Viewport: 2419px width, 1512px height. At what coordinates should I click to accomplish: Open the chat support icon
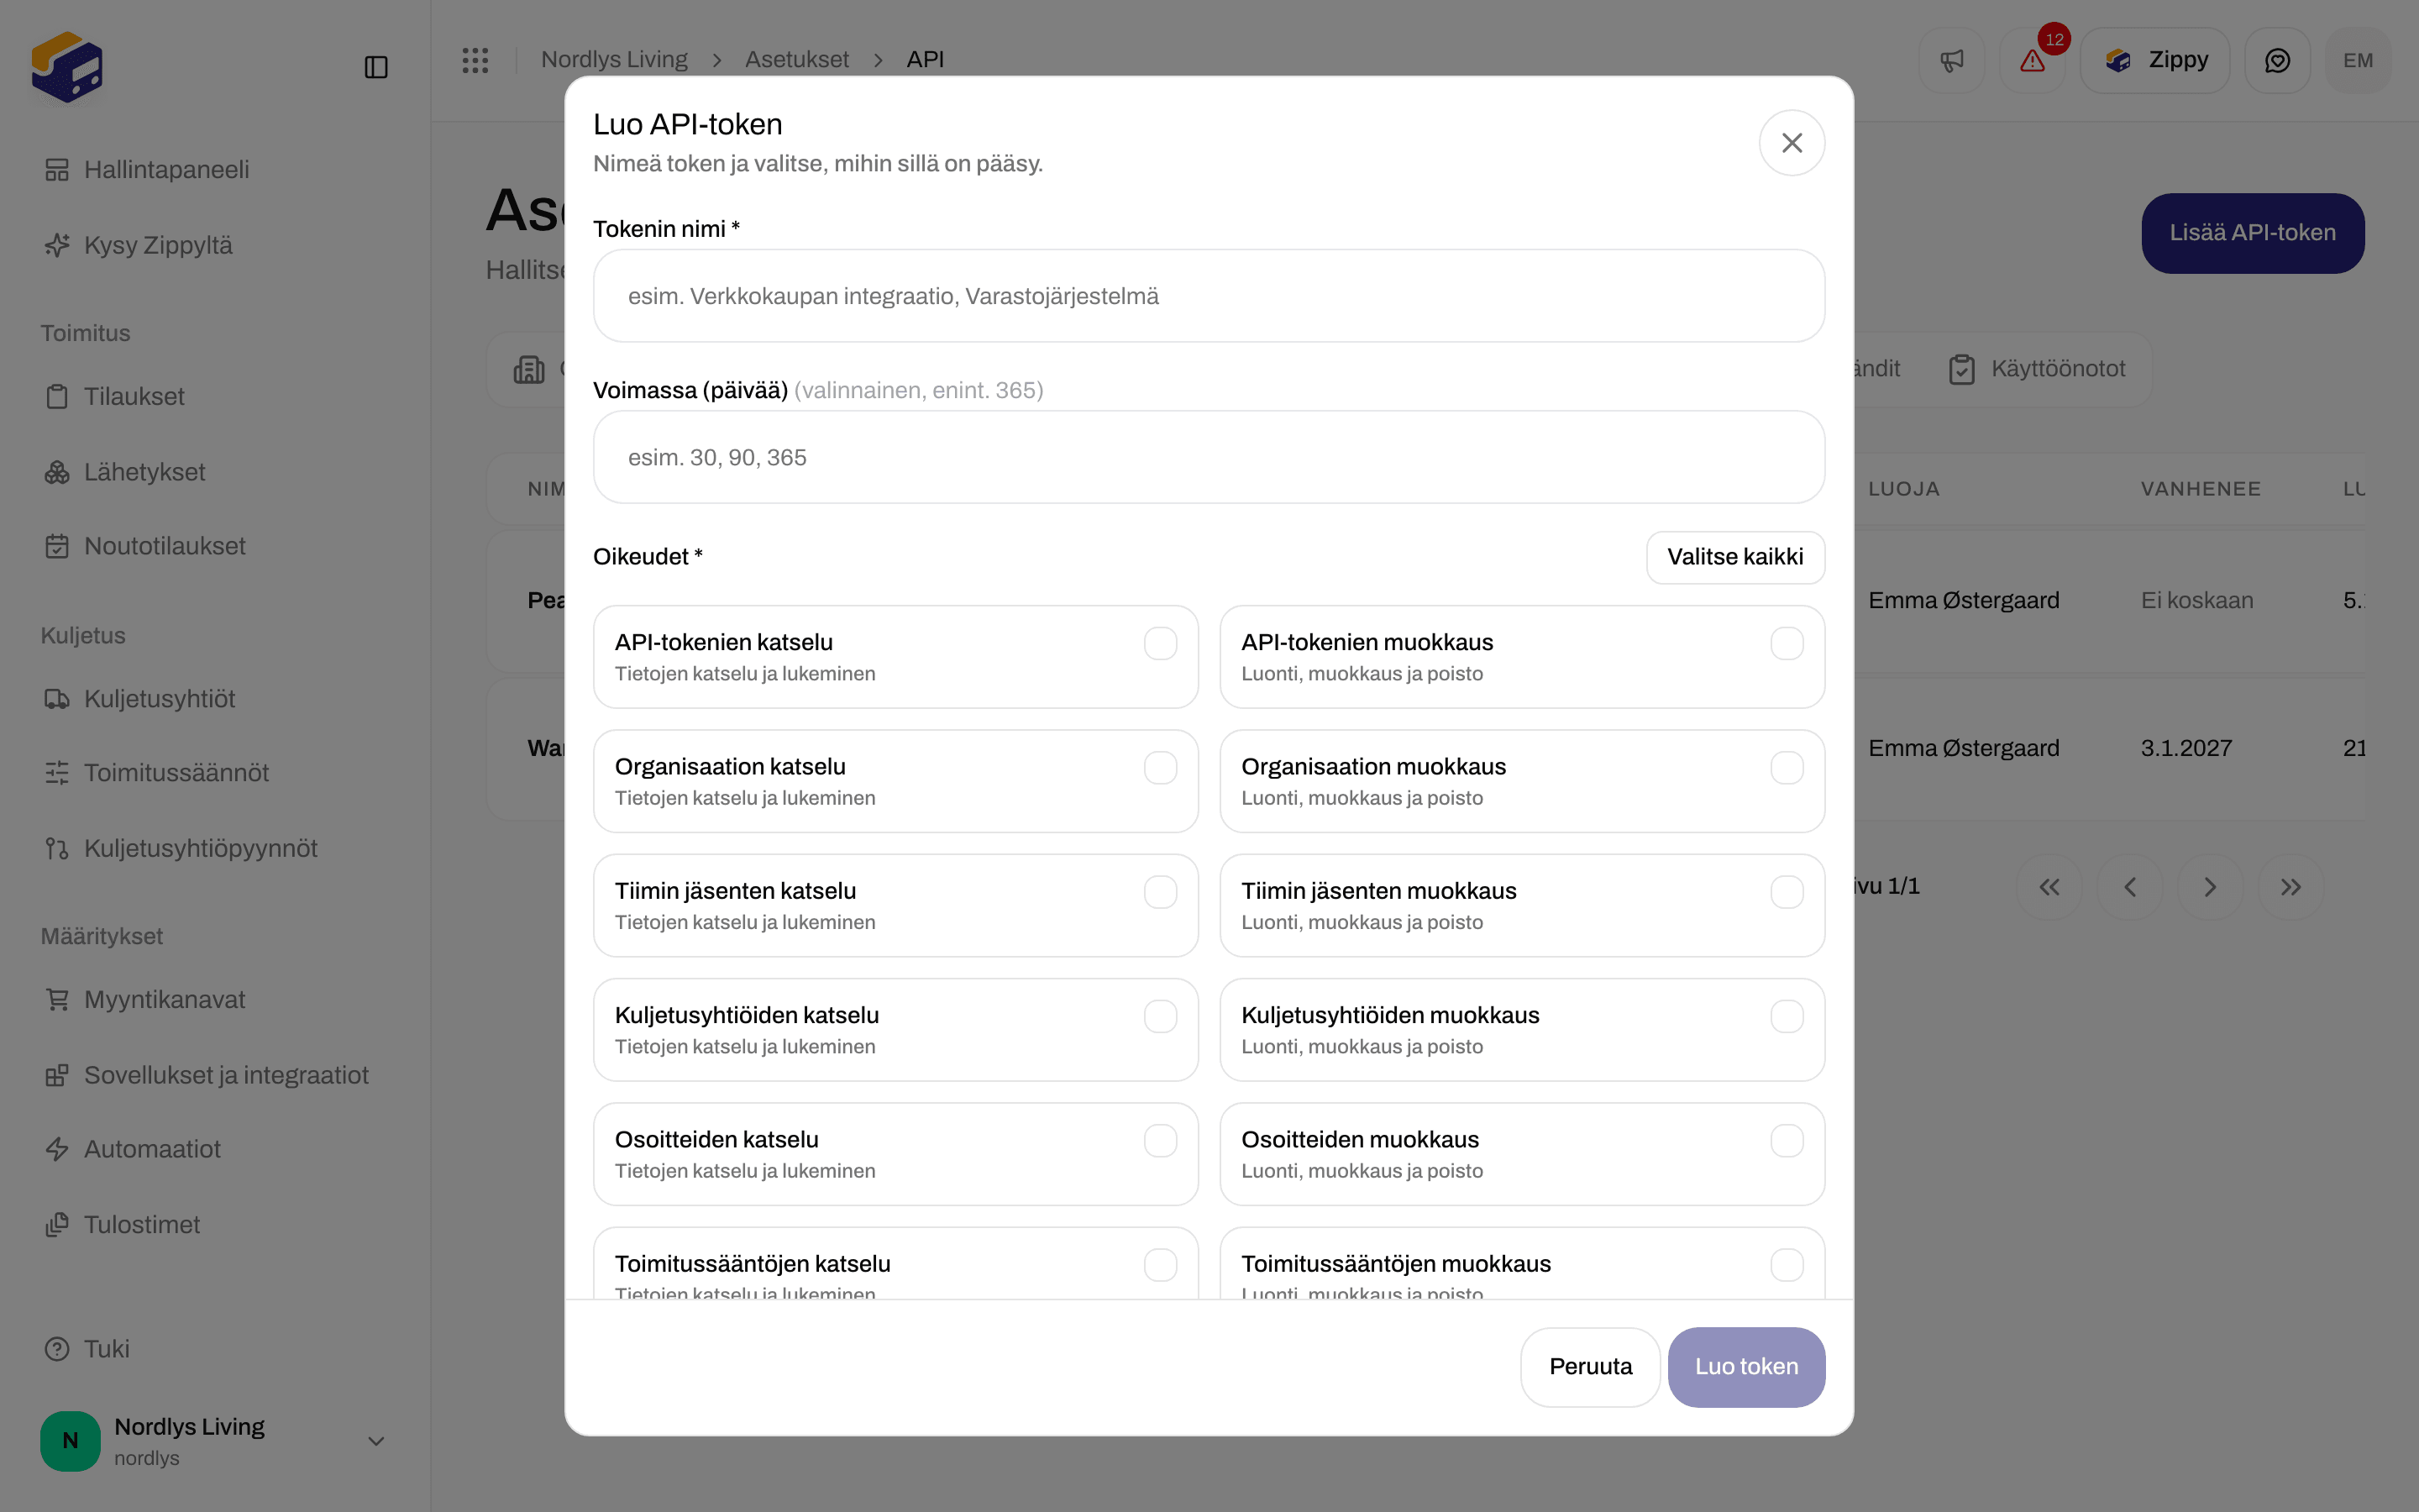click(2277, 61)
